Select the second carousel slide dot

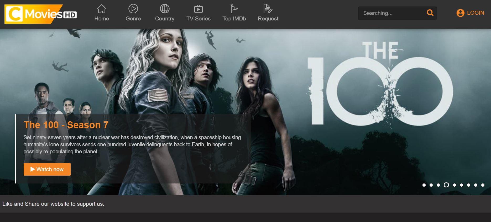pos(431,185)
